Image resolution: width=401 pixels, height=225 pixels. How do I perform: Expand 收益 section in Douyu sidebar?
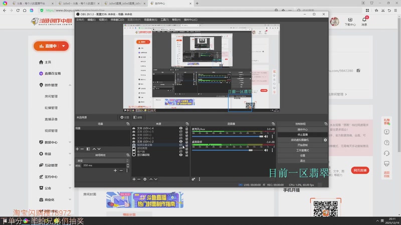(x=70, y=154)
